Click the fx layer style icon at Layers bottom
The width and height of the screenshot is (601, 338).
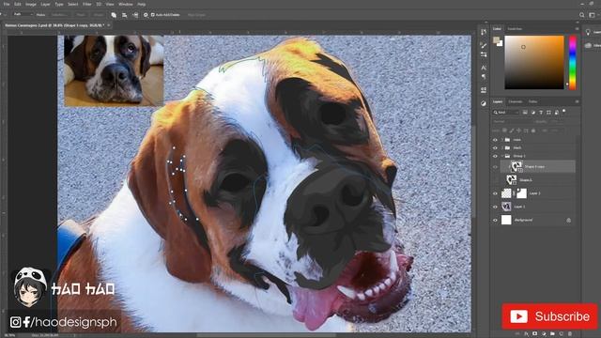click(x=527, y=334)
